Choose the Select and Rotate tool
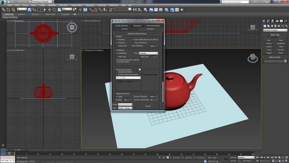The width and height of the screenshot is (289, 163). coord(54,10)
